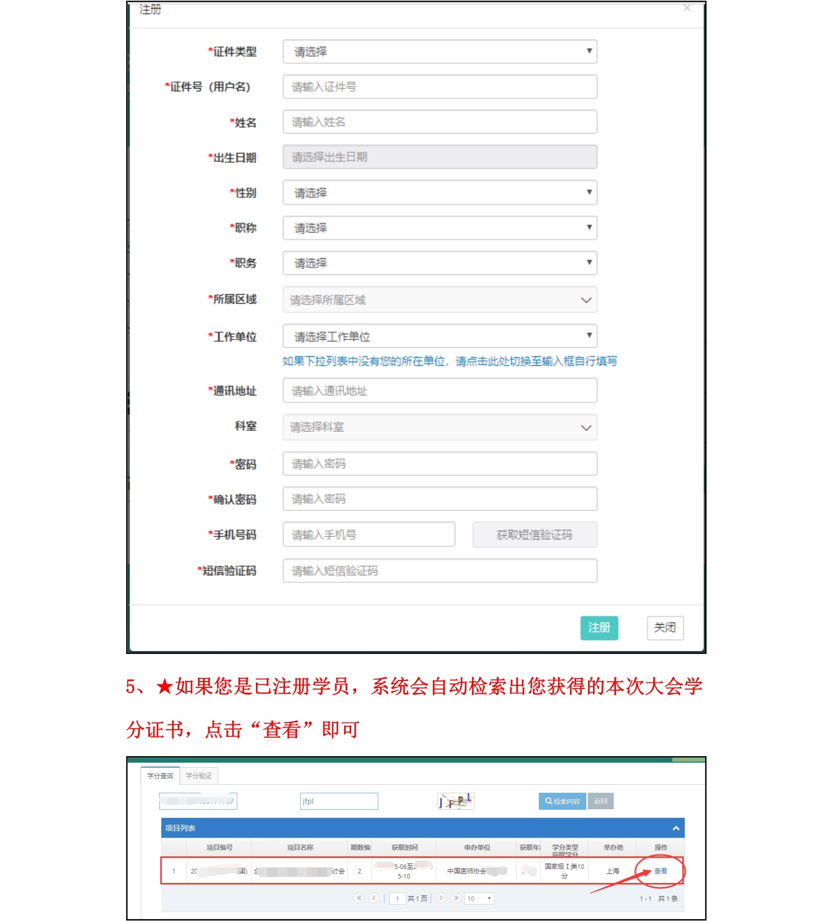Image resolution: width=828 pixels, height=921 pixels.
Task: Click the 项目编号 column header
Action: click(219, 847)
